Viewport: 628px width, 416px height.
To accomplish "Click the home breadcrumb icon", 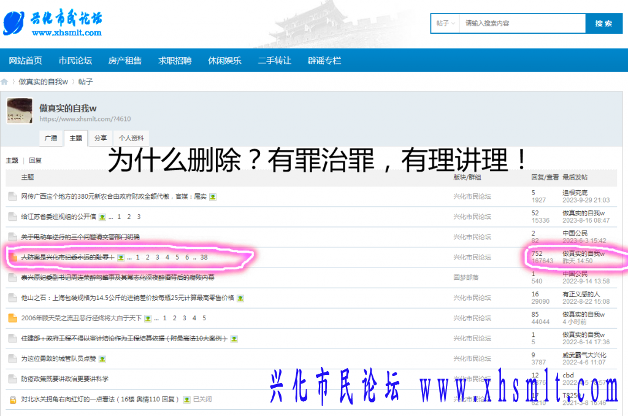I will (x=4, y=82).
